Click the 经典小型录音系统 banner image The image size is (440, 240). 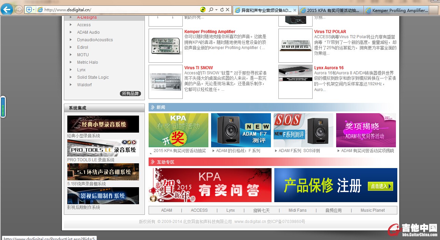103,124
